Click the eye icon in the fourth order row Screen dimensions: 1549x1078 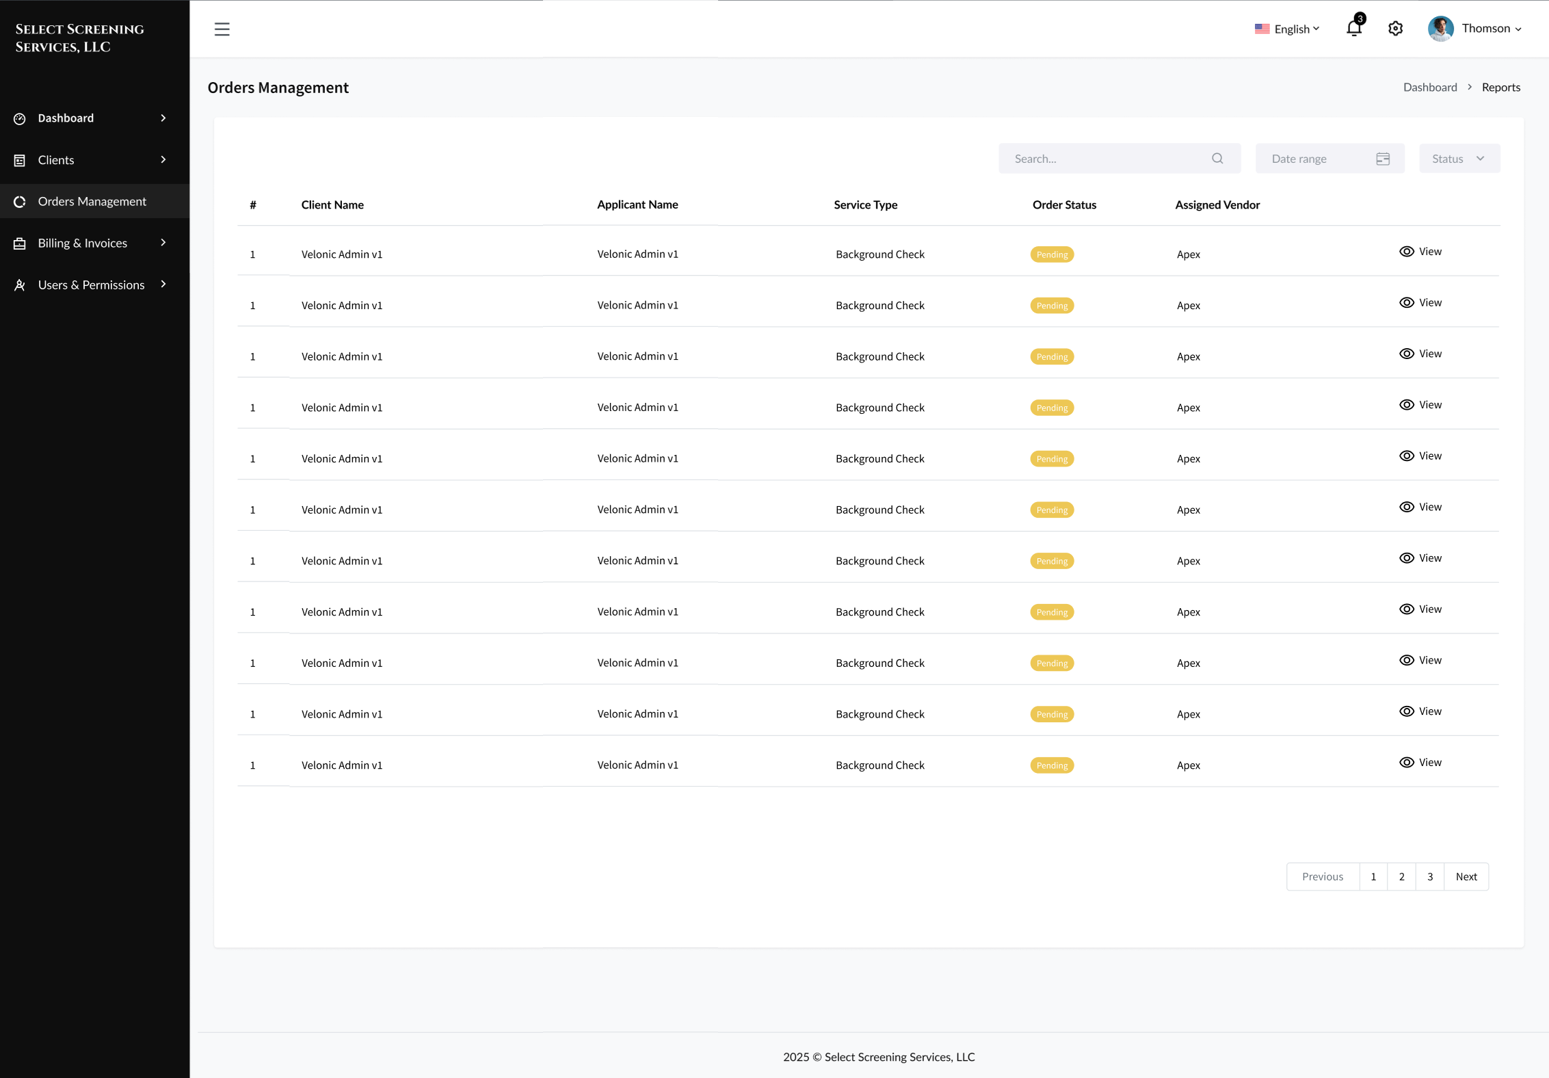pos(1406,405)
